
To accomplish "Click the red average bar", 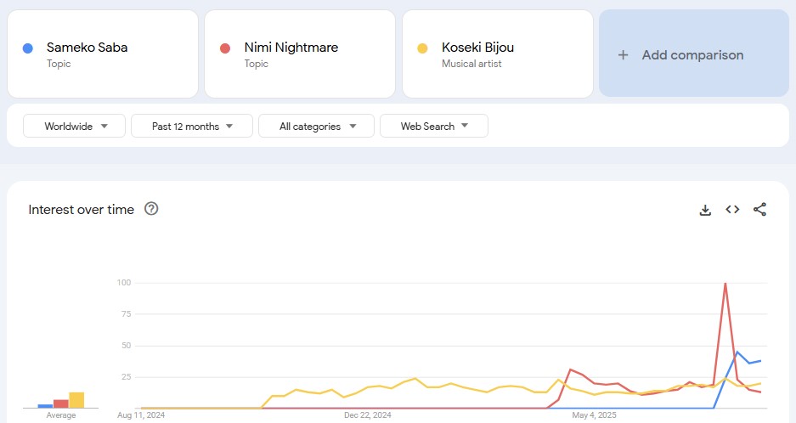I will tap(61, 403).
